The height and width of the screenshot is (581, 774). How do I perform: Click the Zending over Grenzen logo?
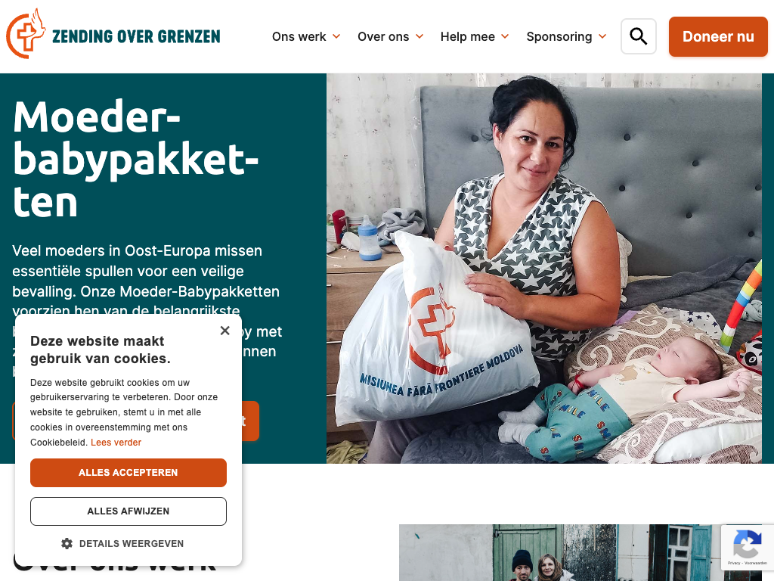[x=113, y=34]
